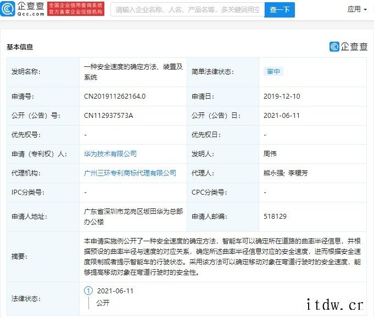This screenshot has height=318, width=374.
Task: Open the 华为技术有限公司 applicant link
Action: click(110, 154)
